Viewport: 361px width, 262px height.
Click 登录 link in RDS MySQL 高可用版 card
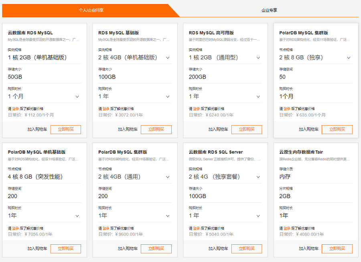click(x=197, y=109)
